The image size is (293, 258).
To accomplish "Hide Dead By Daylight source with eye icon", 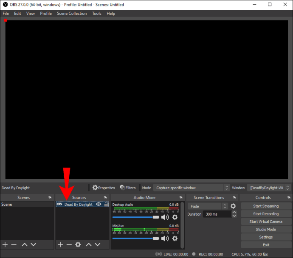I will click(x=99, y=204).
